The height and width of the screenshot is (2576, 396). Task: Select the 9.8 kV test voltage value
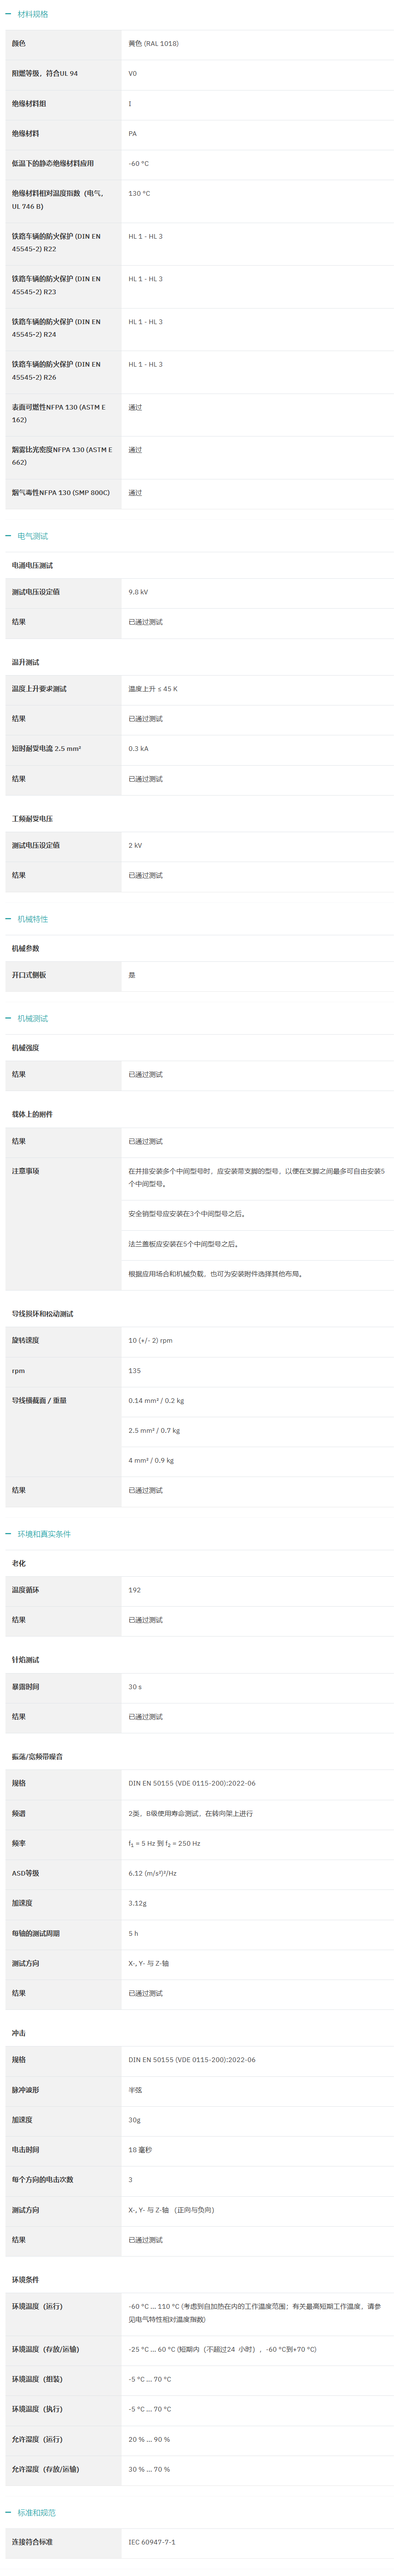[x=138, y=592]
